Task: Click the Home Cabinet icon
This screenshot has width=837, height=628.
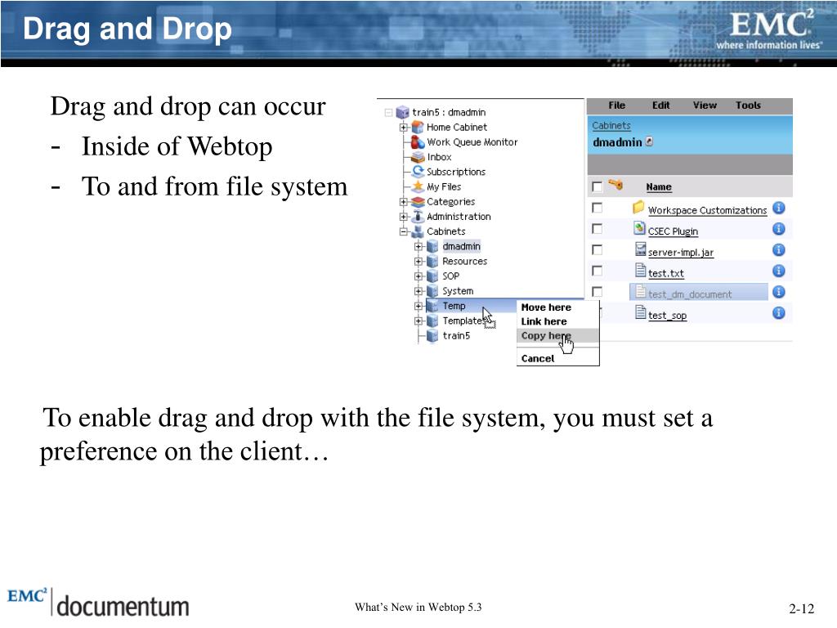Action: coord(418,127)
